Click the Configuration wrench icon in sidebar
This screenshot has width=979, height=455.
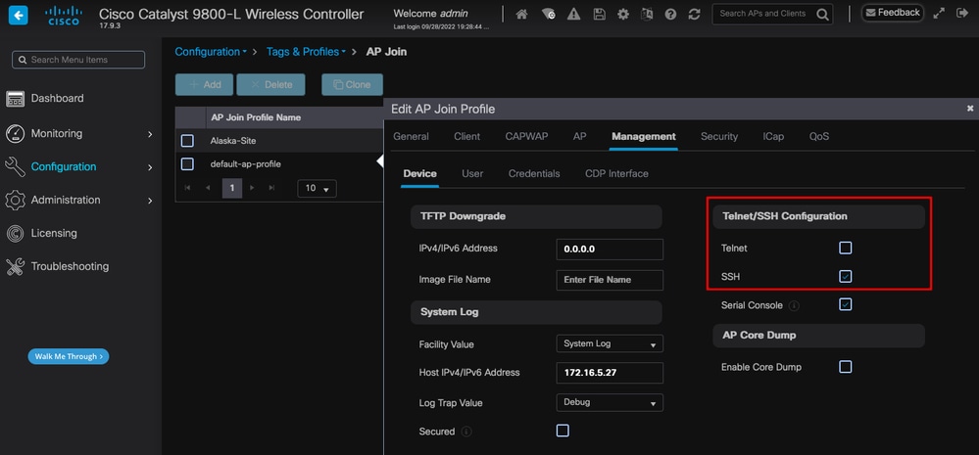point(15,166)
